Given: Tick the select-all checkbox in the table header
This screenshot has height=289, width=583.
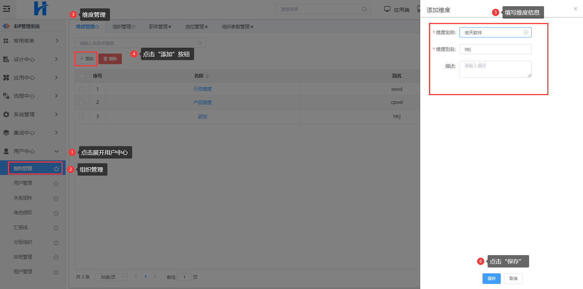Looking at the screenshot, I should pos(82,76).
